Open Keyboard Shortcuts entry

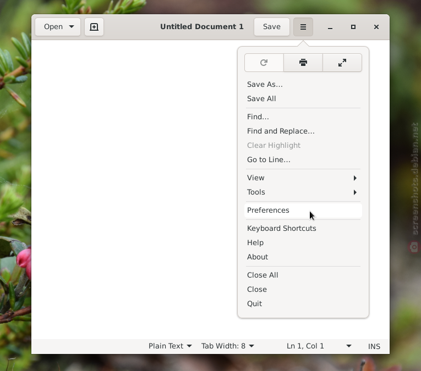coord(303,229)
